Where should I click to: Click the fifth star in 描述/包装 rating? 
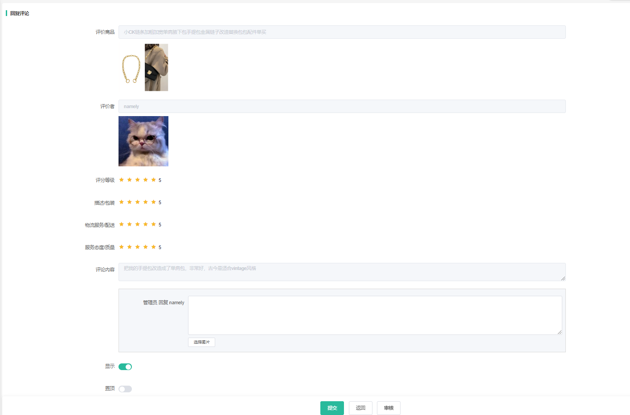[x=154, y=202]
